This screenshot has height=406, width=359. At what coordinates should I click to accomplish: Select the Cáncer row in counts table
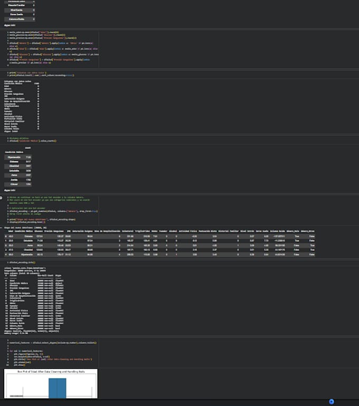(18, 184)
